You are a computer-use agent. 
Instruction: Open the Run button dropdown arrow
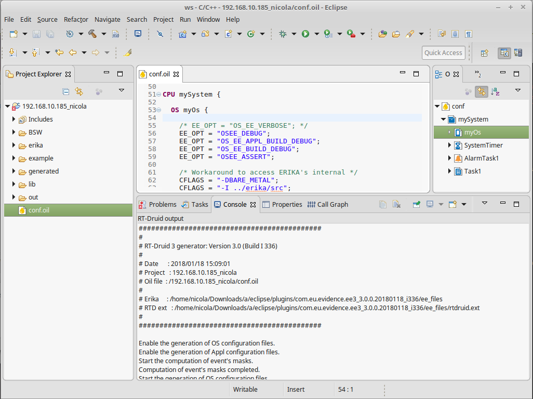pyautogui.click(x=317, y=34)
